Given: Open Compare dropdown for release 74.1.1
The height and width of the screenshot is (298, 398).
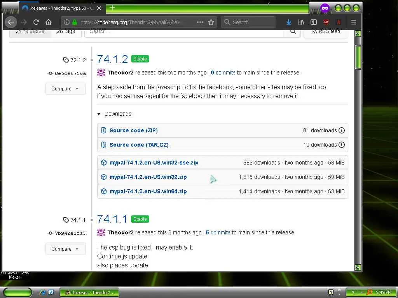Looking at the screenshot, I should (x=65, y=249).
